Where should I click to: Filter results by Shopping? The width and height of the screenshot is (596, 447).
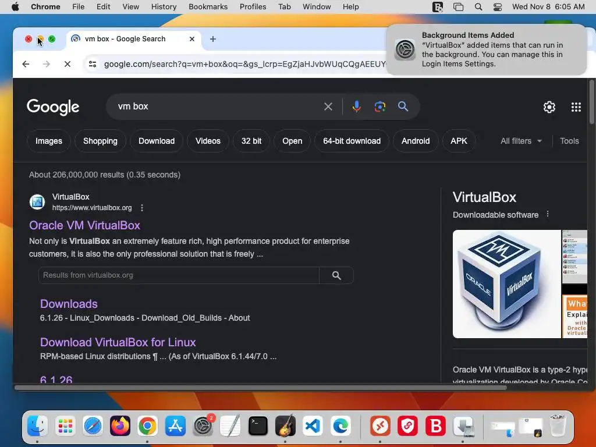click(100, 141)
